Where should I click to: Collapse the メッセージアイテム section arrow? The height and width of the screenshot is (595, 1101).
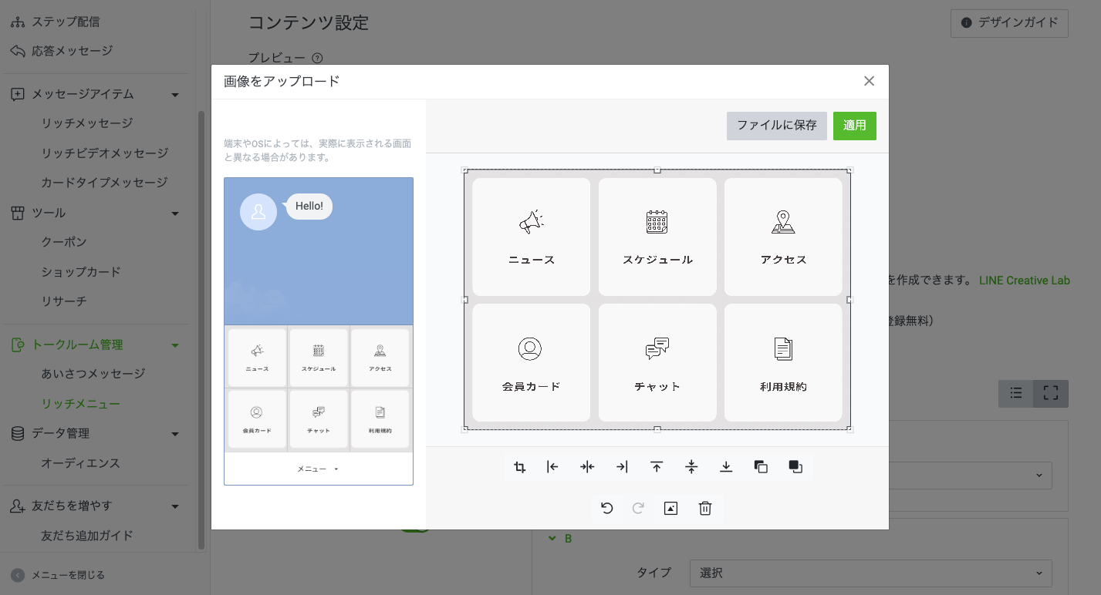pyautogui.click(x=175, y=95)
